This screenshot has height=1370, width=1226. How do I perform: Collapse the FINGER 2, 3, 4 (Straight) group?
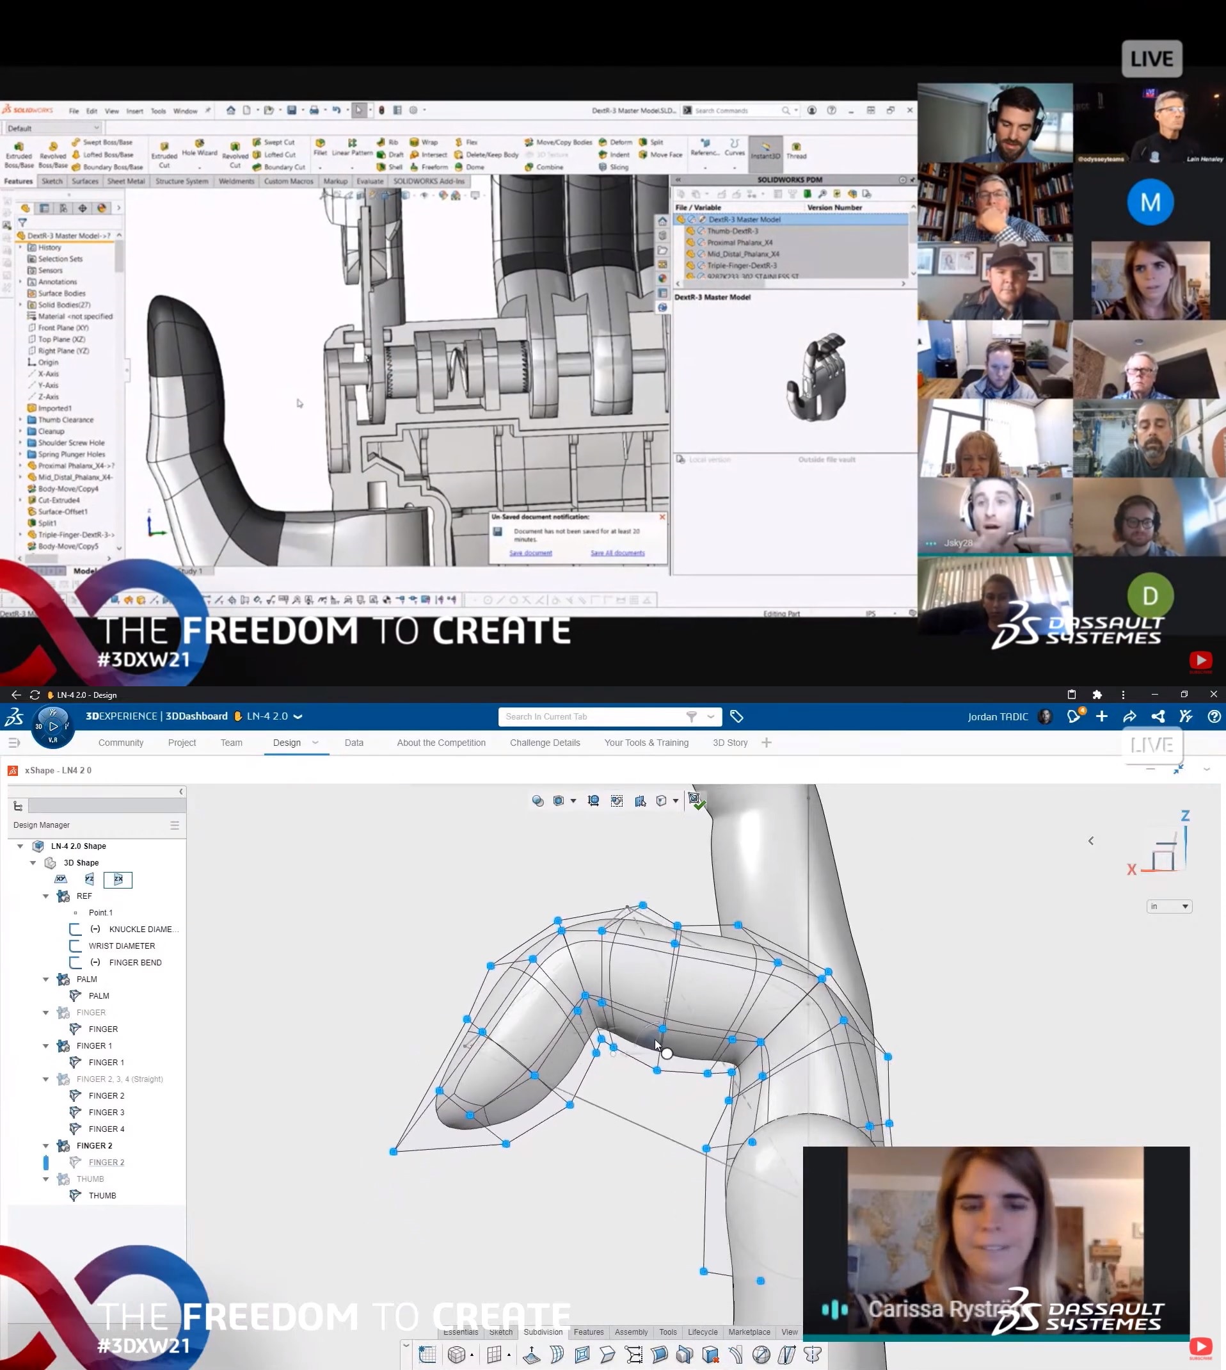point(46,1079)
